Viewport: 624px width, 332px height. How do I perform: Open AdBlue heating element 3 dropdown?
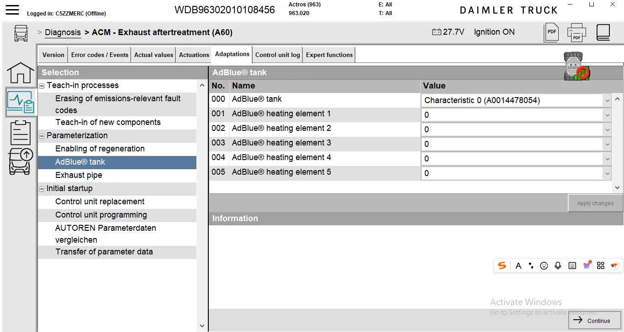[607, 145]
